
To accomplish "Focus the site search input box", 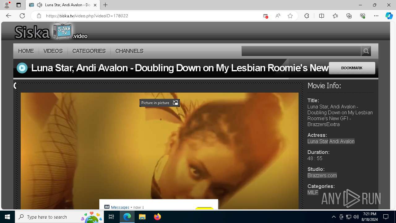I will point(301,51).
